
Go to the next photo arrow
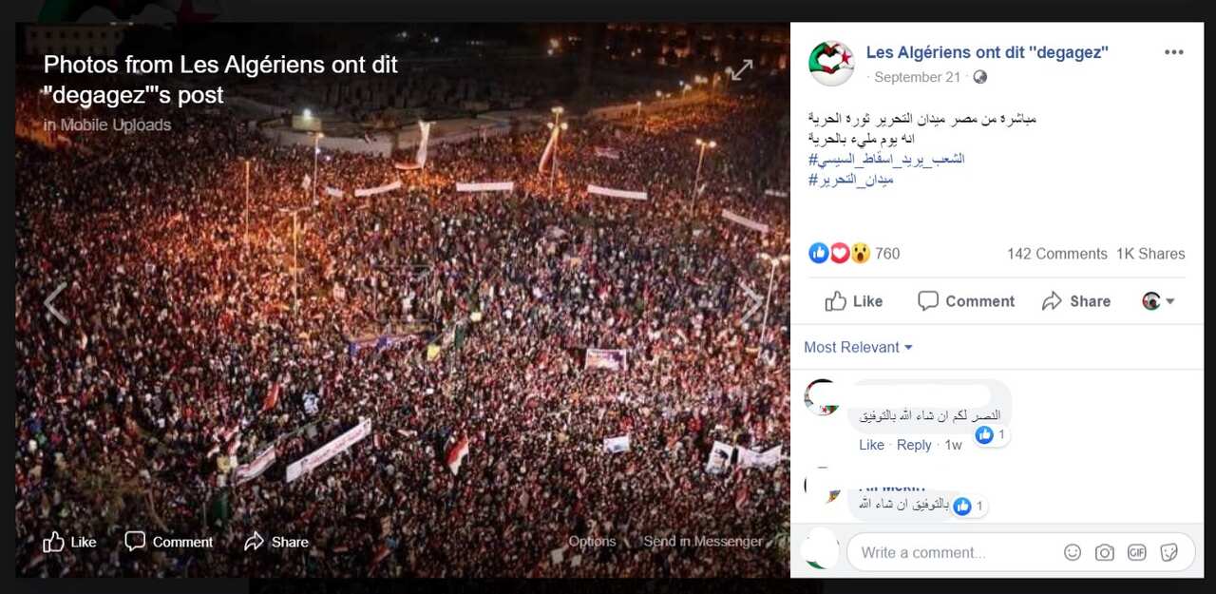tap(751, 303)
